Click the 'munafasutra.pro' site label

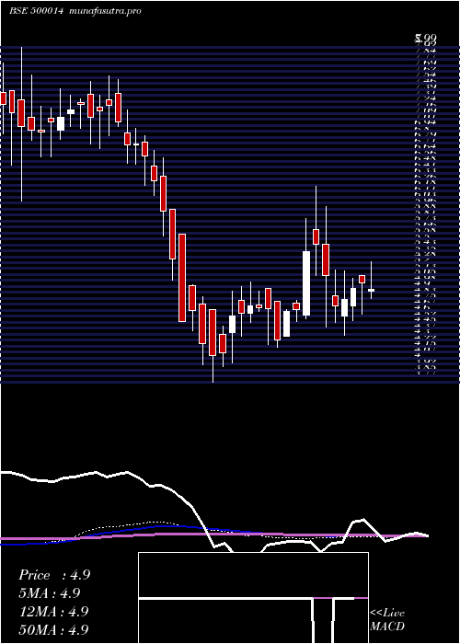106,11
